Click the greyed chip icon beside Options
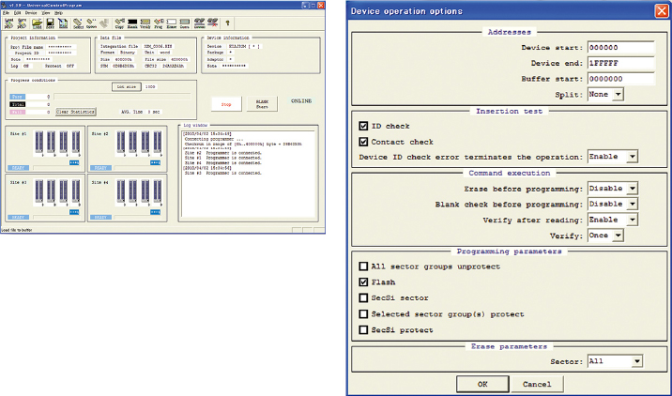 [104, 23]
